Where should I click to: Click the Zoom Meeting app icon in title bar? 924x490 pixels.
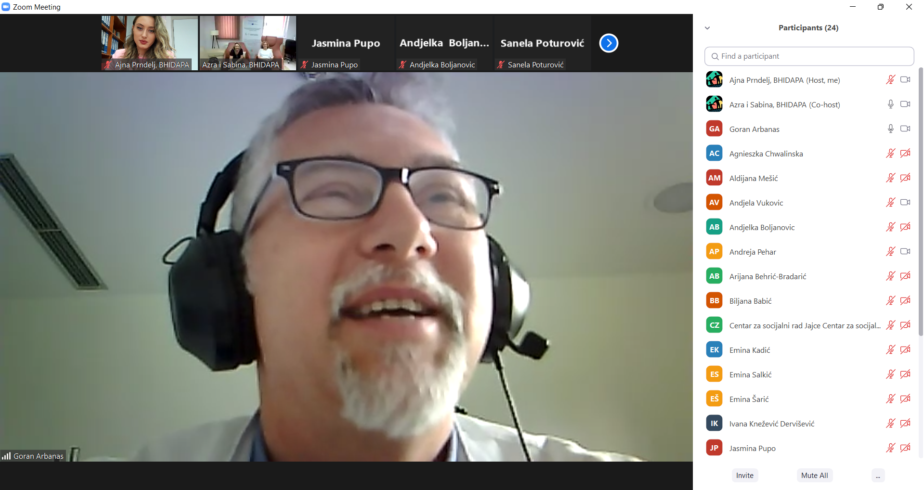click(x=6, y=7)
